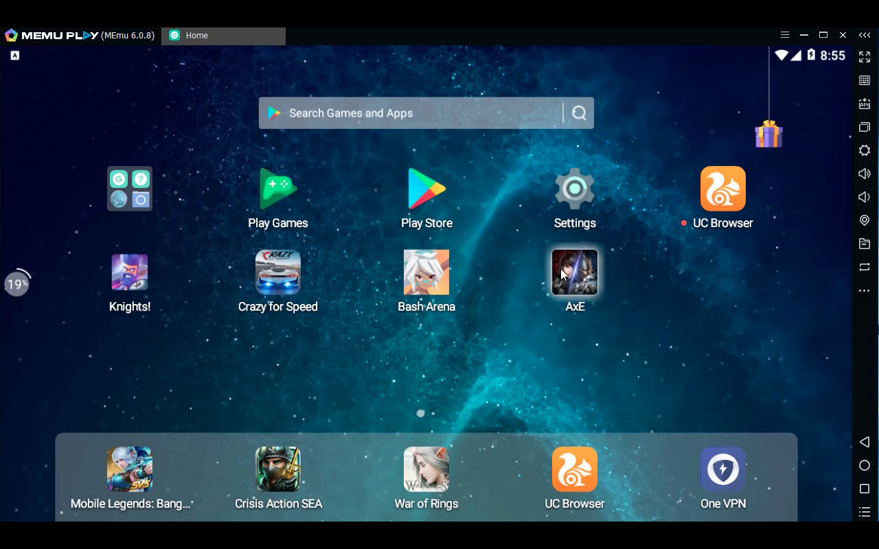Open One VPN in the dock
This screenshot has height=549, width=879.
723,478
